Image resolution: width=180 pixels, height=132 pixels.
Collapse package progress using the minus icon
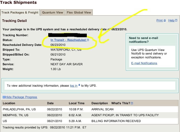[4, 97]
